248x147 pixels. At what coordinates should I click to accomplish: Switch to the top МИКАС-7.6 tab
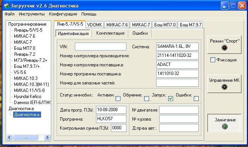(117, 25)
